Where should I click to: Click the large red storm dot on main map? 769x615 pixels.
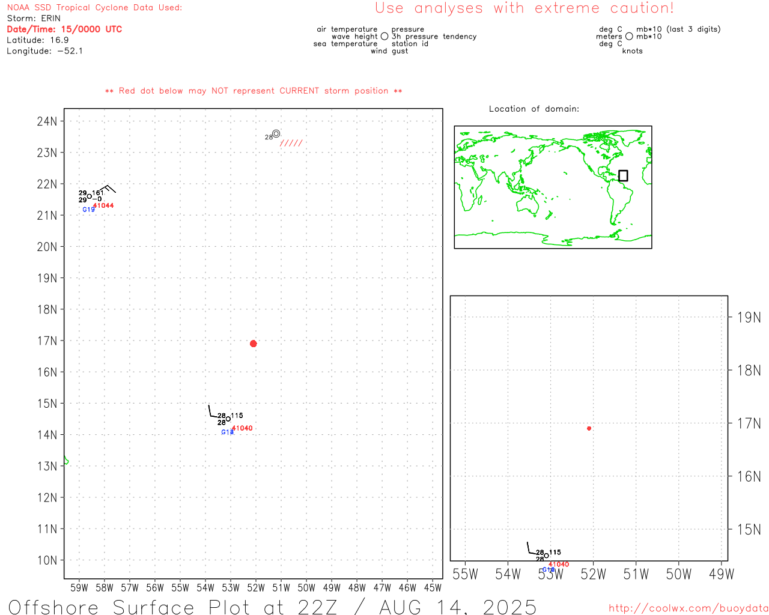coord(253,344)
